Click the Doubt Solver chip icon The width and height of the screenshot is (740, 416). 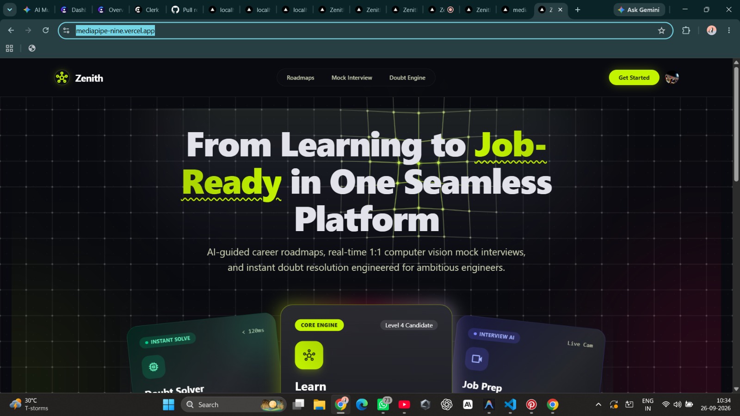tap(154, 367)
